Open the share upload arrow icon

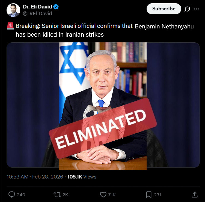click(195, 195)
